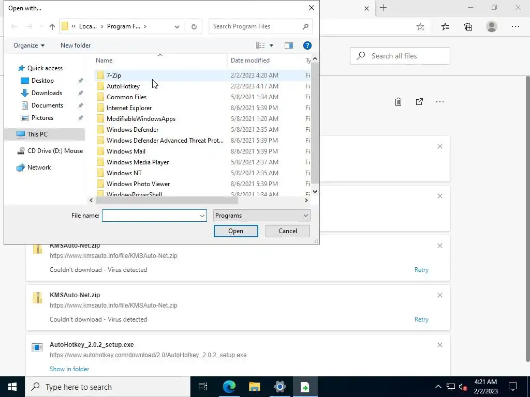The width and height of the screenshot is (530, 397).
Task: Open the view options dropdown arrow
Action: point(271,45)
